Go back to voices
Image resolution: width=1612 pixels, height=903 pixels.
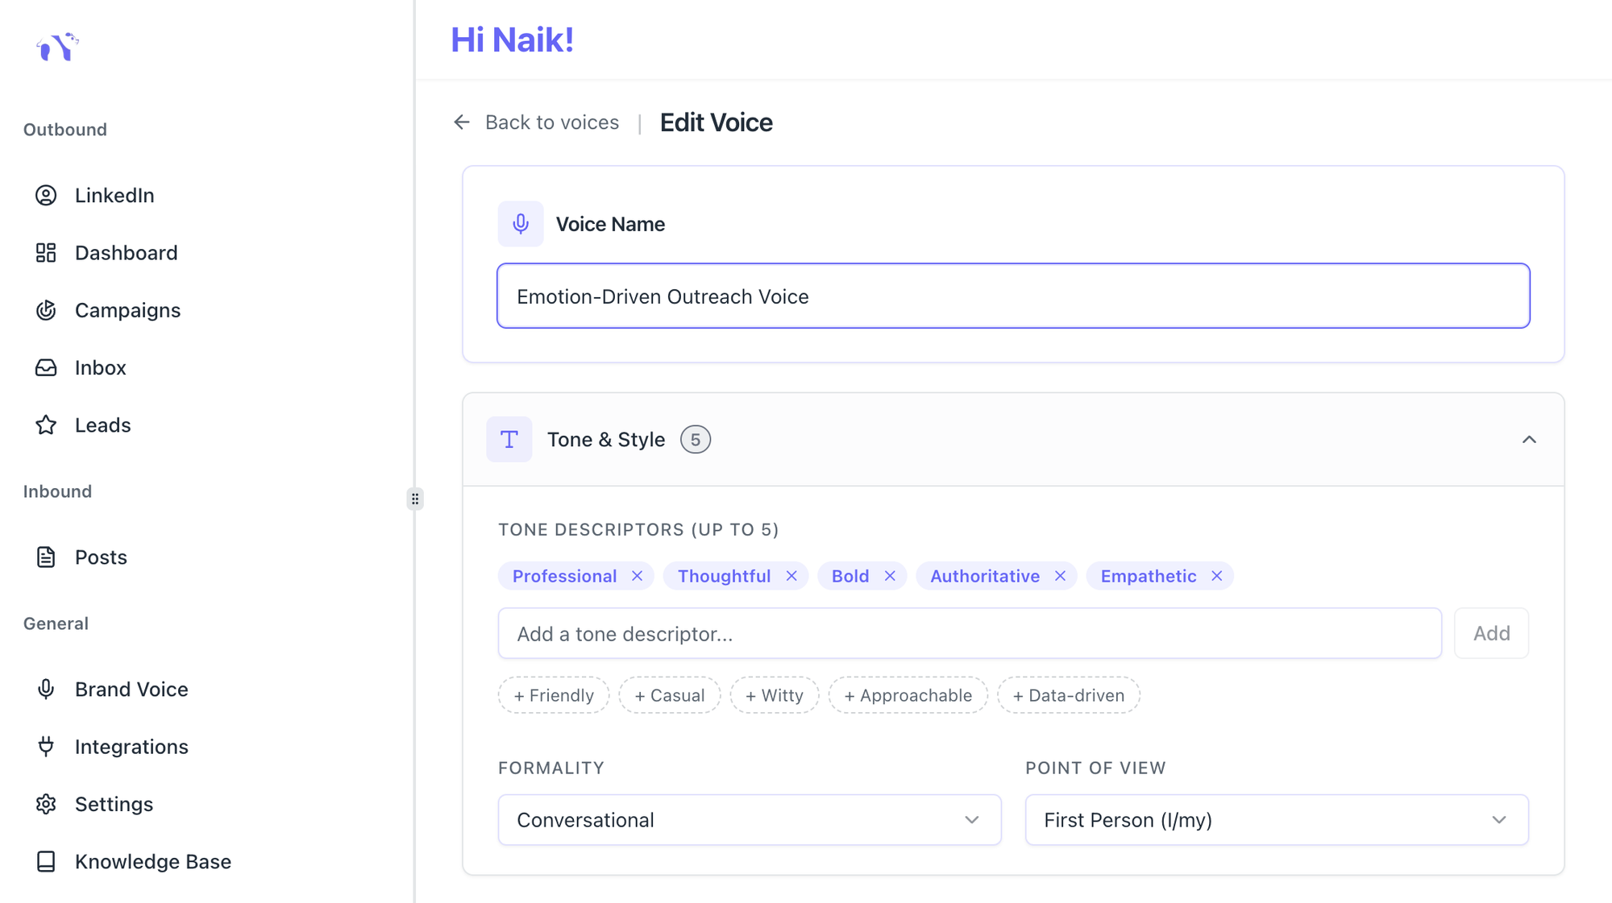(x=551, y=122)
